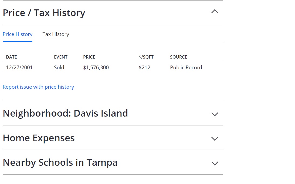Image resolution: width=295 pixels, height=184 pixels.
Task: Click the PRICE column header
Action: 89,57
